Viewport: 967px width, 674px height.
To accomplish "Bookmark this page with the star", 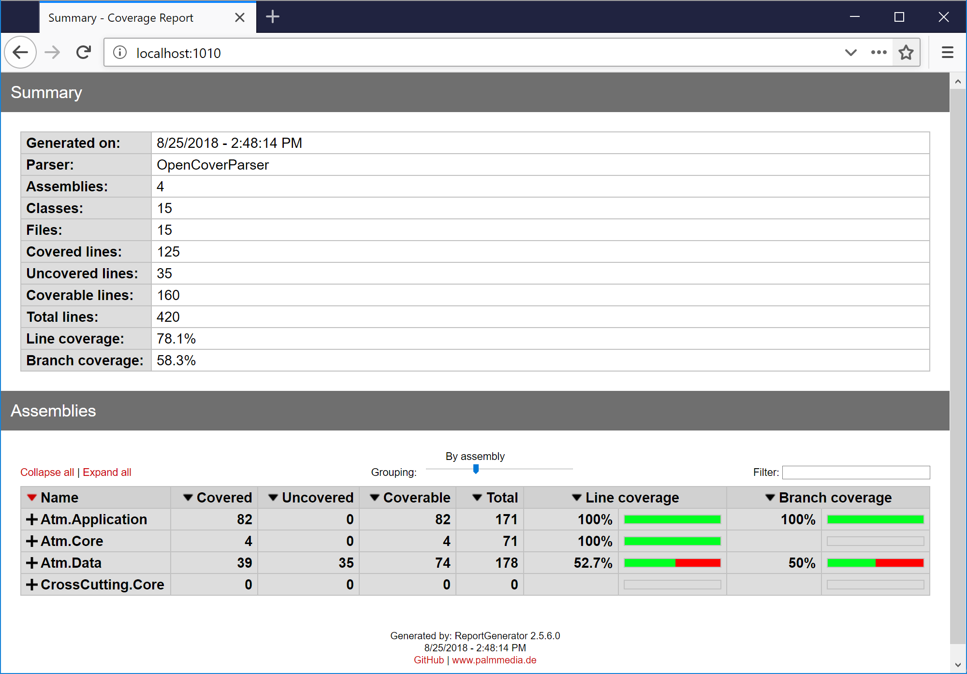I will 906,52.
